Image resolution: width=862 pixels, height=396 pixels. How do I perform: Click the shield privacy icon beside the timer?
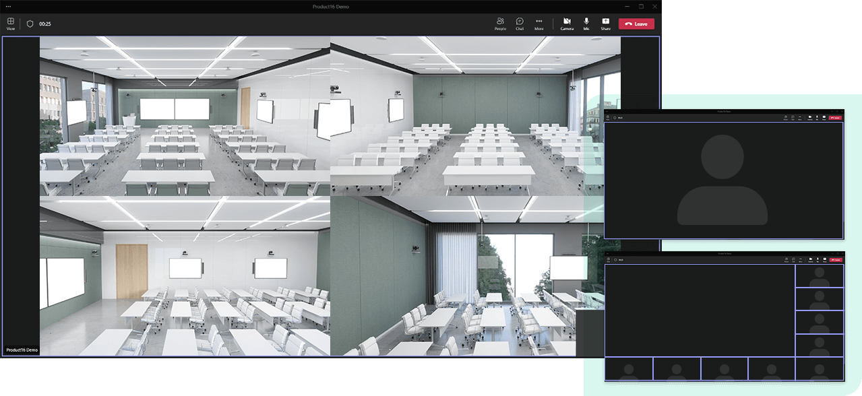pyautogui.click(x=30, y=24)
